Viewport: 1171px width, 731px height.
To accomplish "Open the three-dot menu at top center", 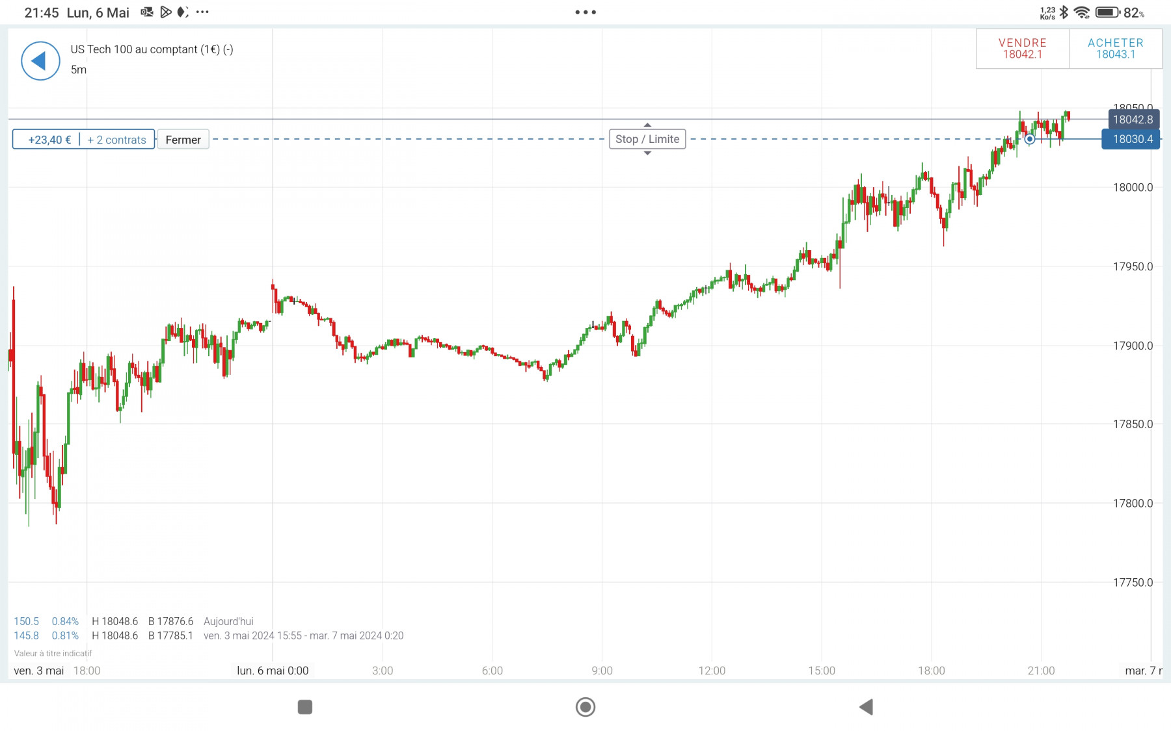I will point(585,12).
